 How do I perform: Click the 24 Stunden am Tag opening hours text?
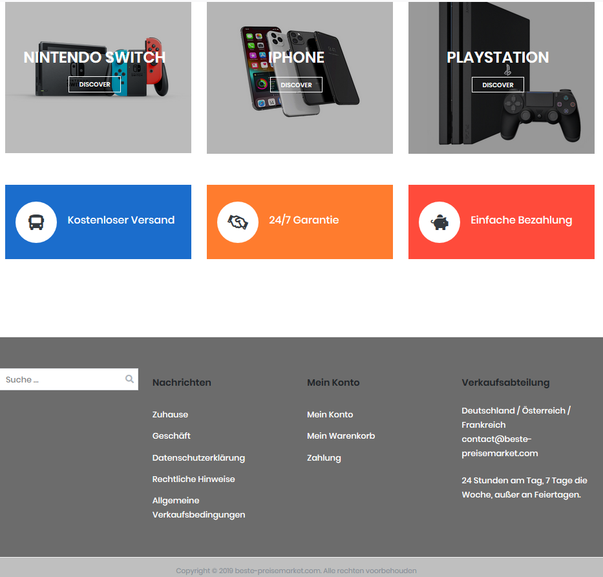[525, 487]
